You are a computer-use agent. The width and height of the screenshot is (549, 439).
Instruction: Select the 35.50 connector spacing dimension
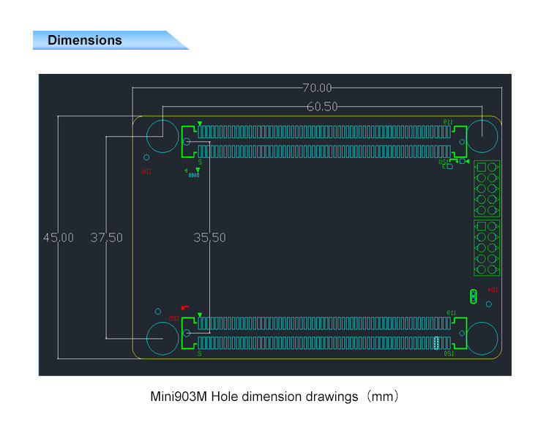pyautogui.click(x=210, y=238)
